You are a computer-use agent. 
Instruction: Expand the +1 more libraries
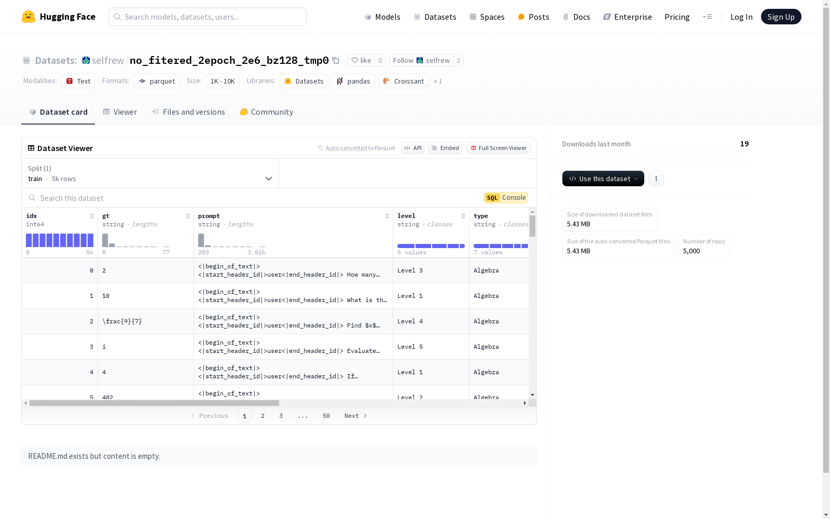[x=438, y=81]
